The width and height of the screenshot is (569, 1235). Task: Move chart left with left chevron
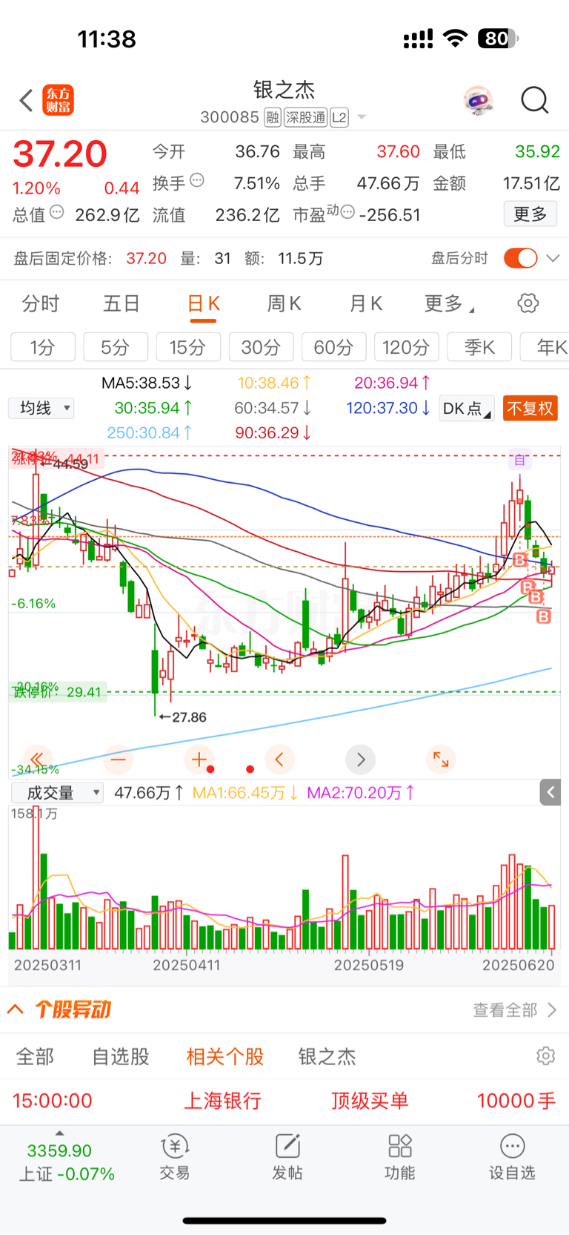(279, 760)
